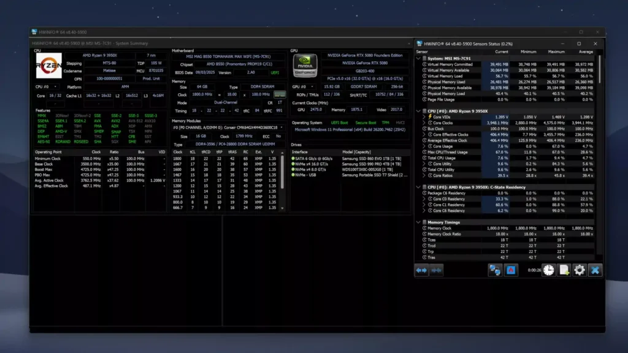
Task: Click the MSI MAG B550 TOMAHAWK motherboard field
Action: pyautogui.click(x=228, y=56)
